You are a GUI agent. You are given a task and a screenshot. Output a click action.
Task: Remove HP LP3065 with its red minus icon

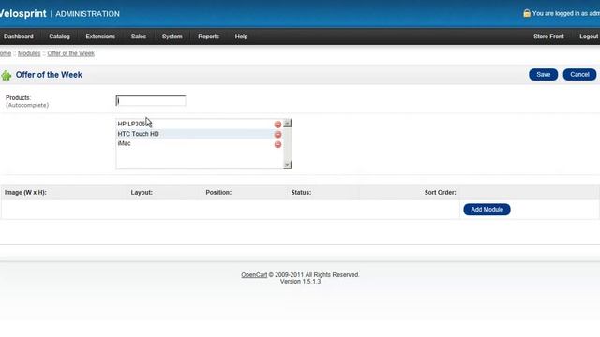[x=277, y=125]
